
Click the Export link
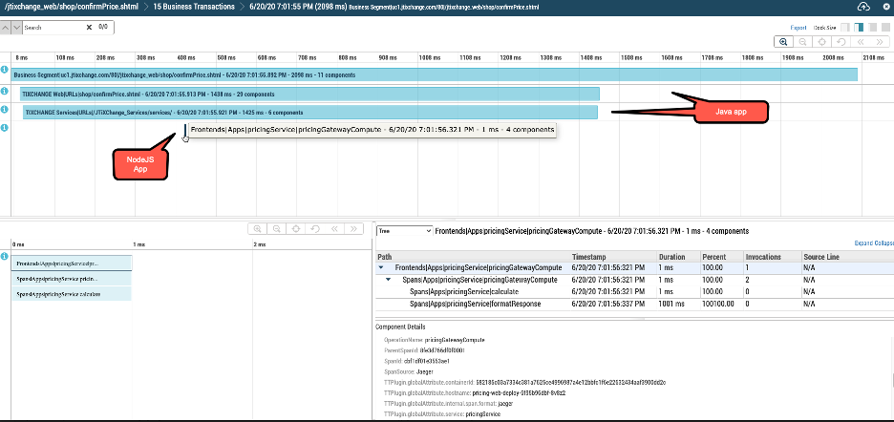[x=798, y=28]
